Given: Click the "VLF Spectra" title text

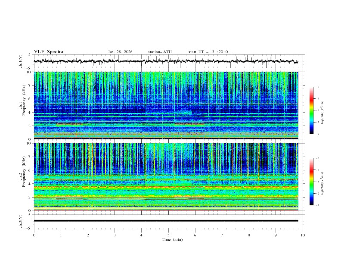Looking at the screenshot, I should pos(49,52).
